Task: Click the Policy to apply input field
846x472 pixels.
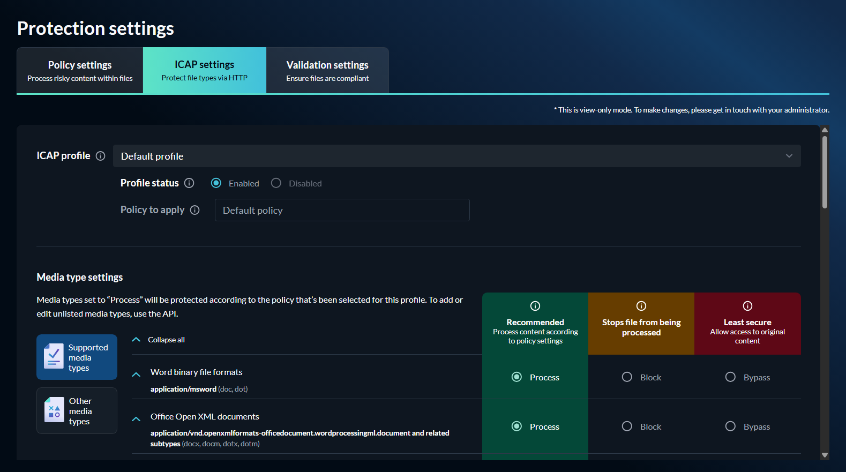Action: coord(342,210)
